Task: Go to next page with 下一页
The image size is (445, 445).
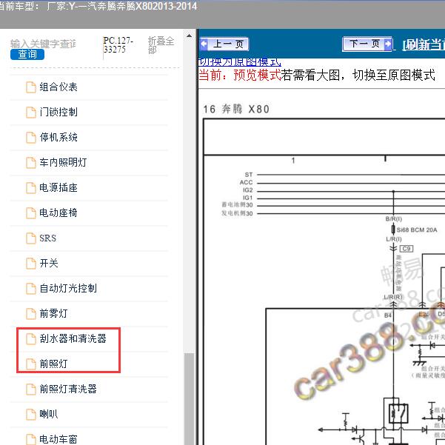Action: pyautogui.click(x=367, y=44)
